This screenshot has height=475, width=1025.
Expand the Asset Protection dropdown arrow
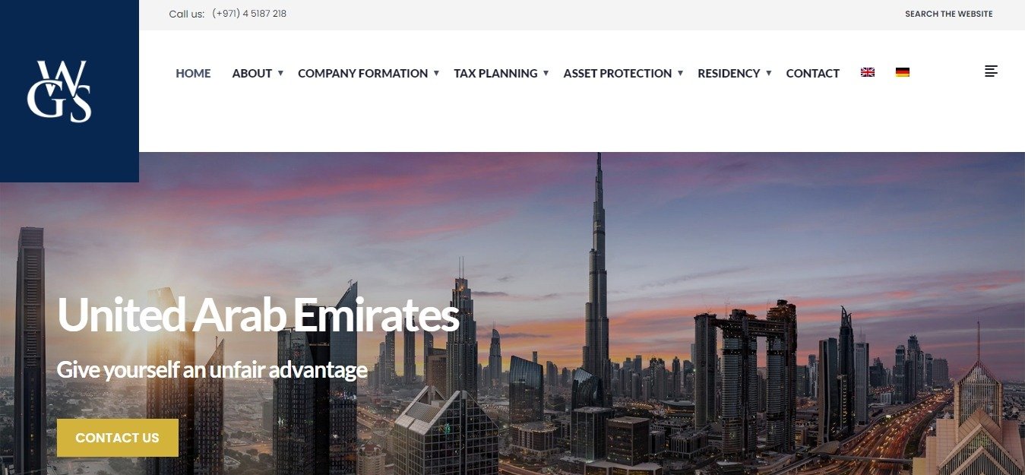[x=680, y=73]
